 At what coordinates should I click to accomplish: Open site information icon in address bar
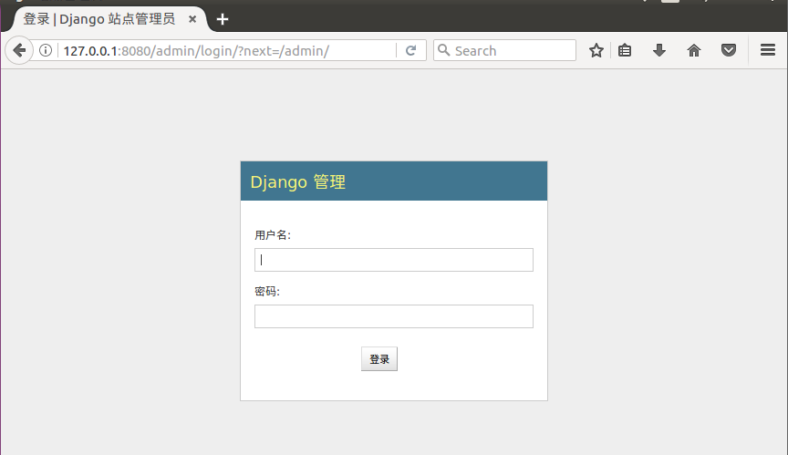click(46, 50)
